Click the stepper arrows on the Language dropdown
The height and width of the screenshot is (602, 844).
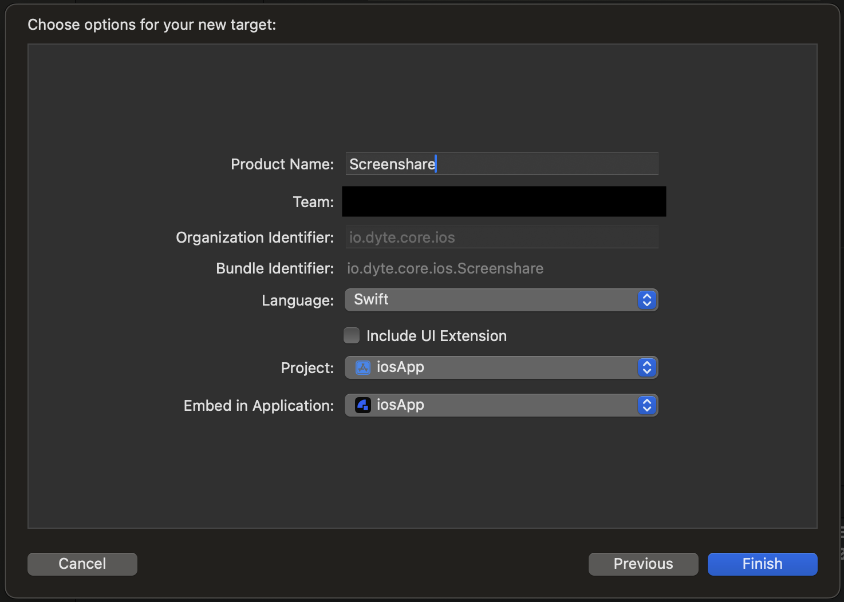pos(646,300)
